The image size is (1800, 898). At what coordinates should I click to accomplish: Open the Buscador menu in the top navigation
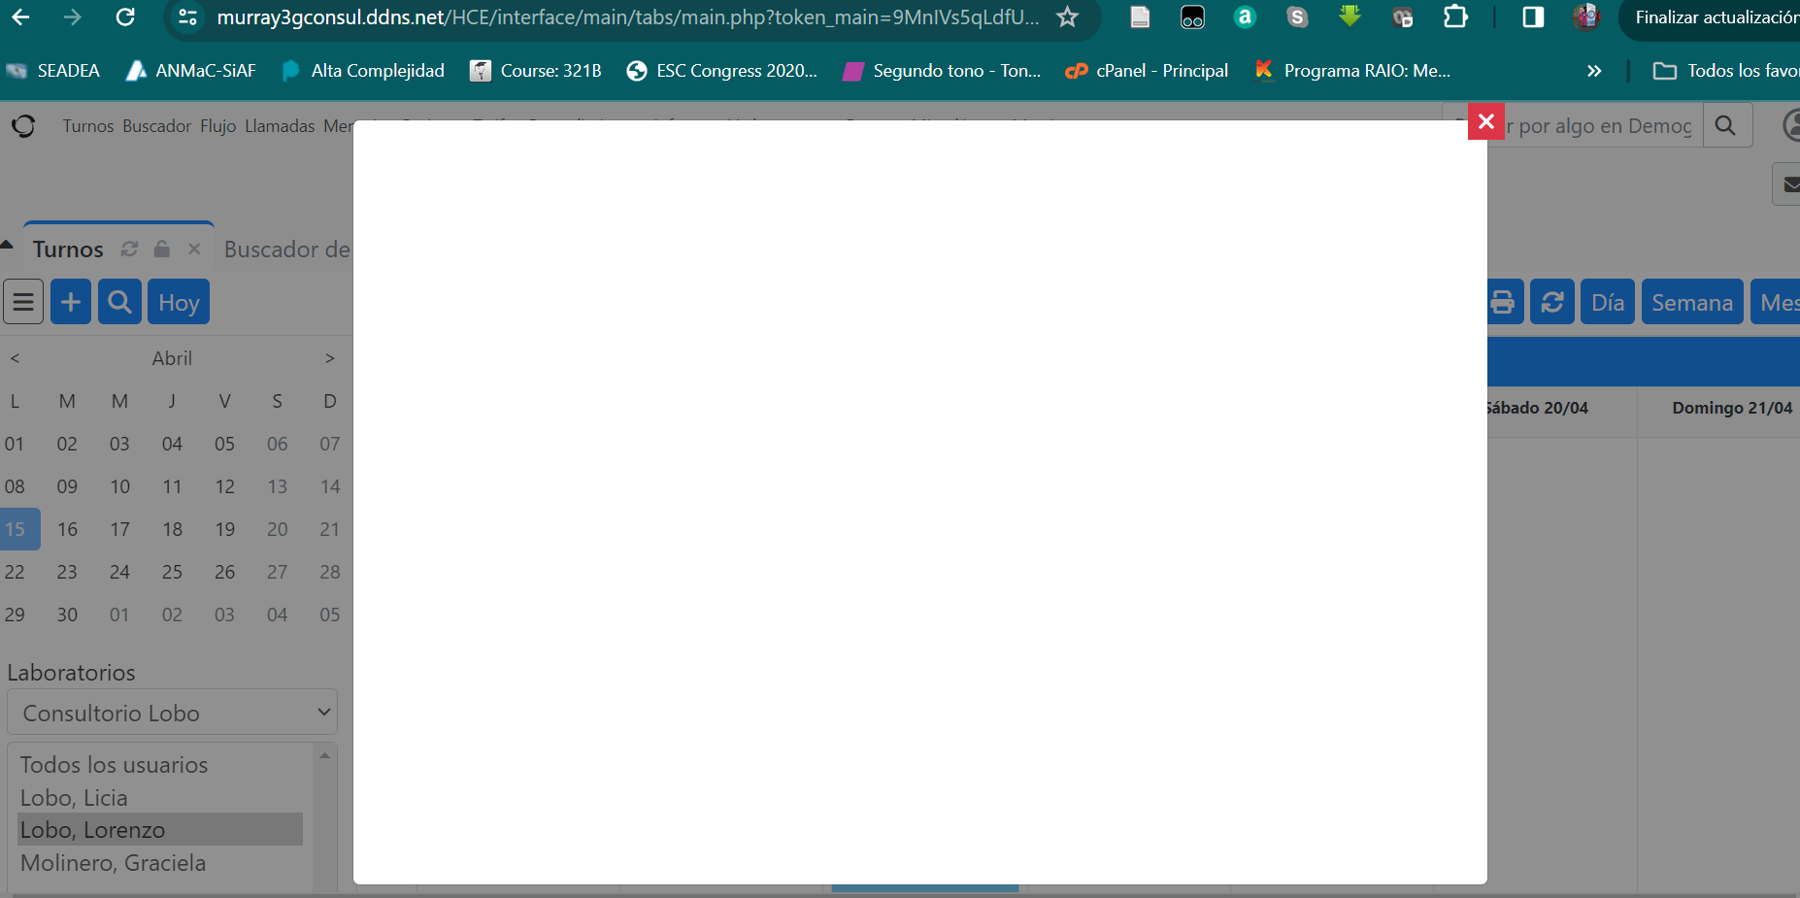156,126
